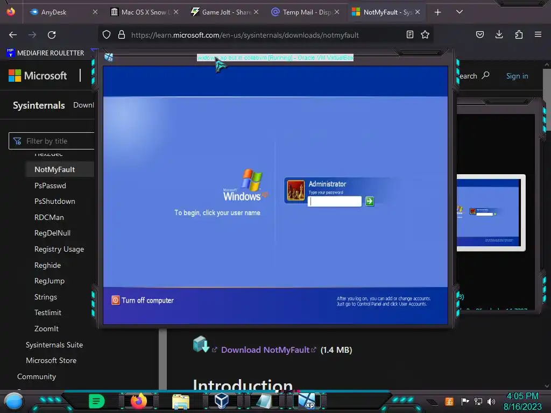Open VirtualBox cube icon on taskbar
551x413 pixels.
pyautogui.click(x=222, y=401)
